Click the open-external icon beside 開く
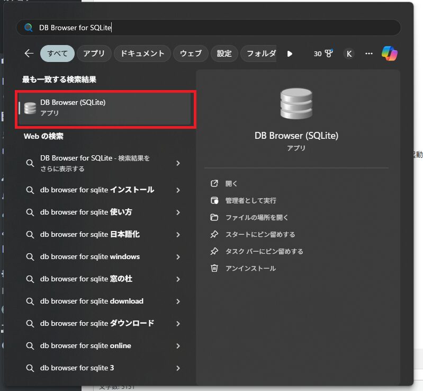The image size is (423, 391). (214, 184)
